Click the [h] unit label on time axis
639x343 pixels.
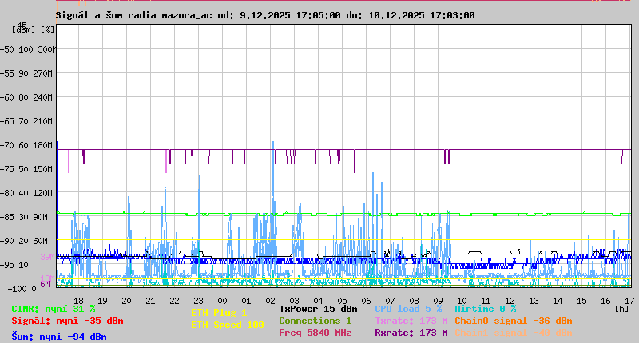pyautogui.click(x=621, y=309)
